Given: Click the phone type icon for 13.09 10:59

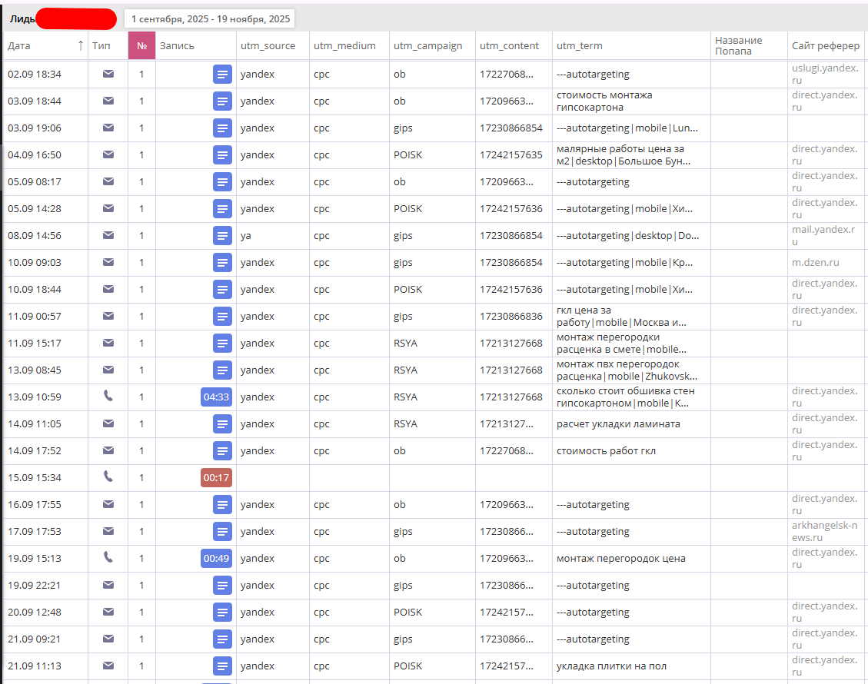Looking at the screenshot, I should tap(108, 397).
